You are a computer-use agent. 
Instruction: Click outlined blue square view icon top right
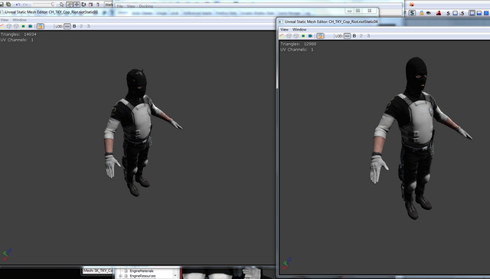click(x=472, y=13)
